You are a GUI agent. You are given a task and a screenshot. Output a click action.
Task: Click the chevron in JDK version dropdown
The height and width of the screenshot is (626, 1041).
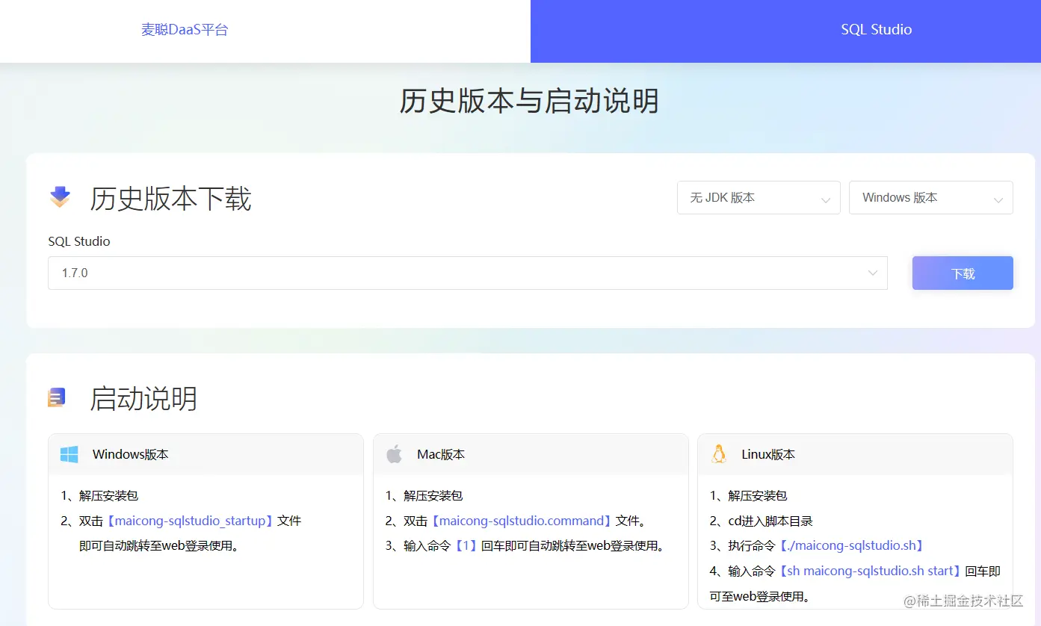(x=826, y=199)
